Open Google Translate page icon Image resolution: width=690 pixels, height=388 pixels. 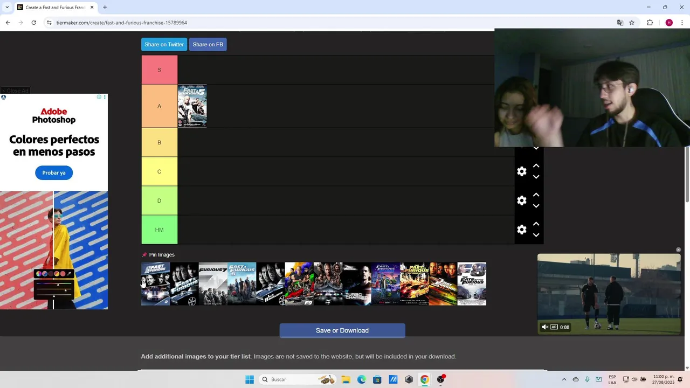(x=620, y=23)
